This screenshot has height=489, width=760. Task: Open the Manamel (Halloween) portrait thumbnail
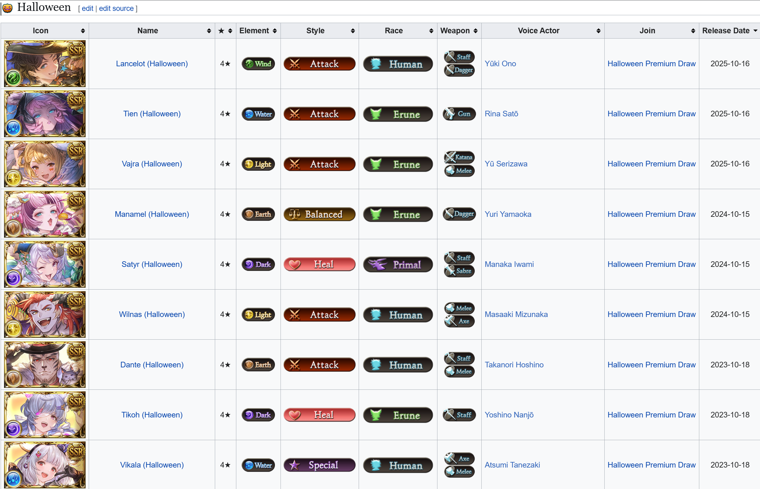tap(45, 214)
